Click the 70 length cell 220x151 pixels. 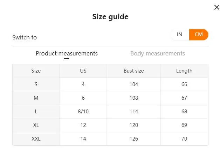[x=184, y=139]
